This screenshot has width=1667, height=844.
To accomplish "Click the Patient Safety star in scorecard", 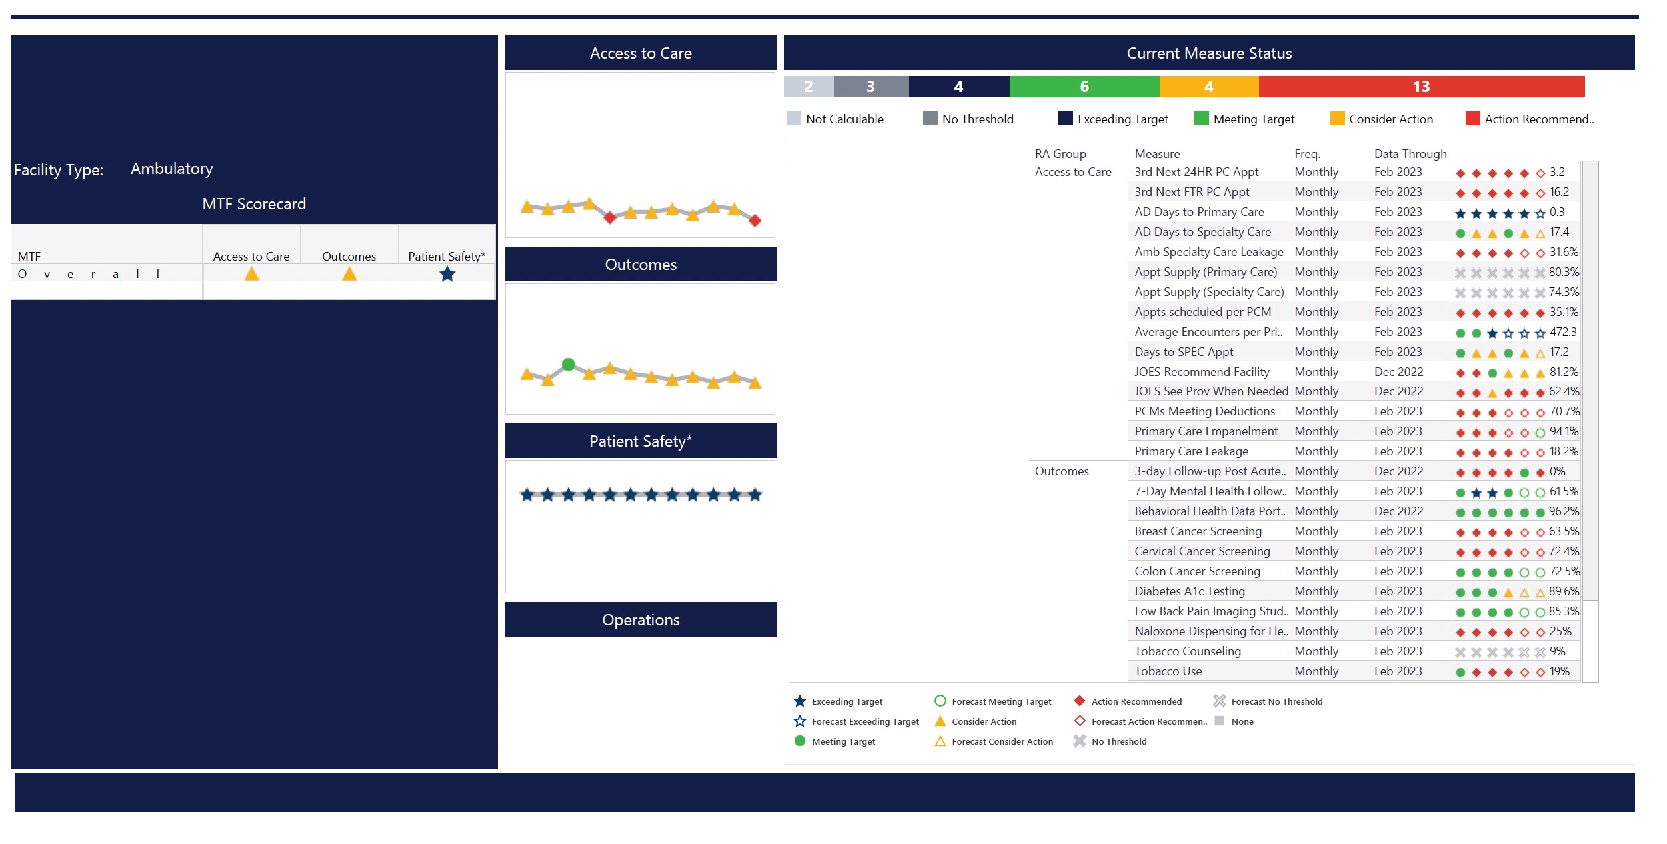I will click(x=447, y=274).
